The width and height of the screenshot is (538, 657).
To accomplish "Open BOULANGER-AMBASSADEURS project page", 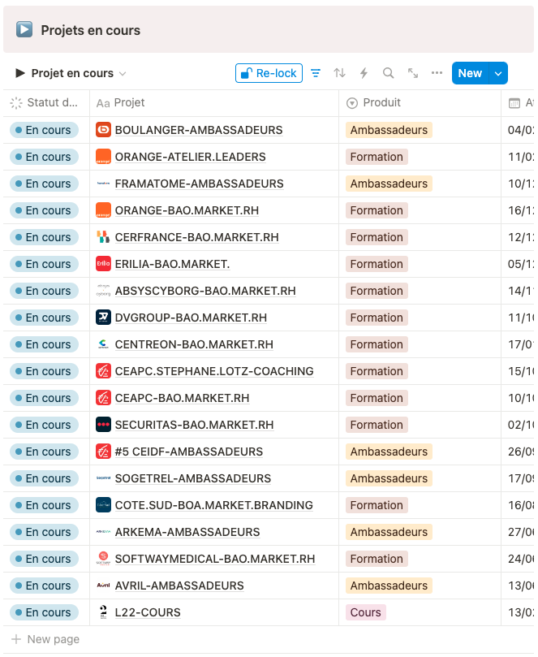I will (199, 130).
